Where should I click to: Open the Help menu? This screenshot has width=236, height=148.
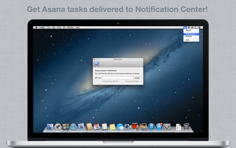pyautogui.click(x=78, y=28)
